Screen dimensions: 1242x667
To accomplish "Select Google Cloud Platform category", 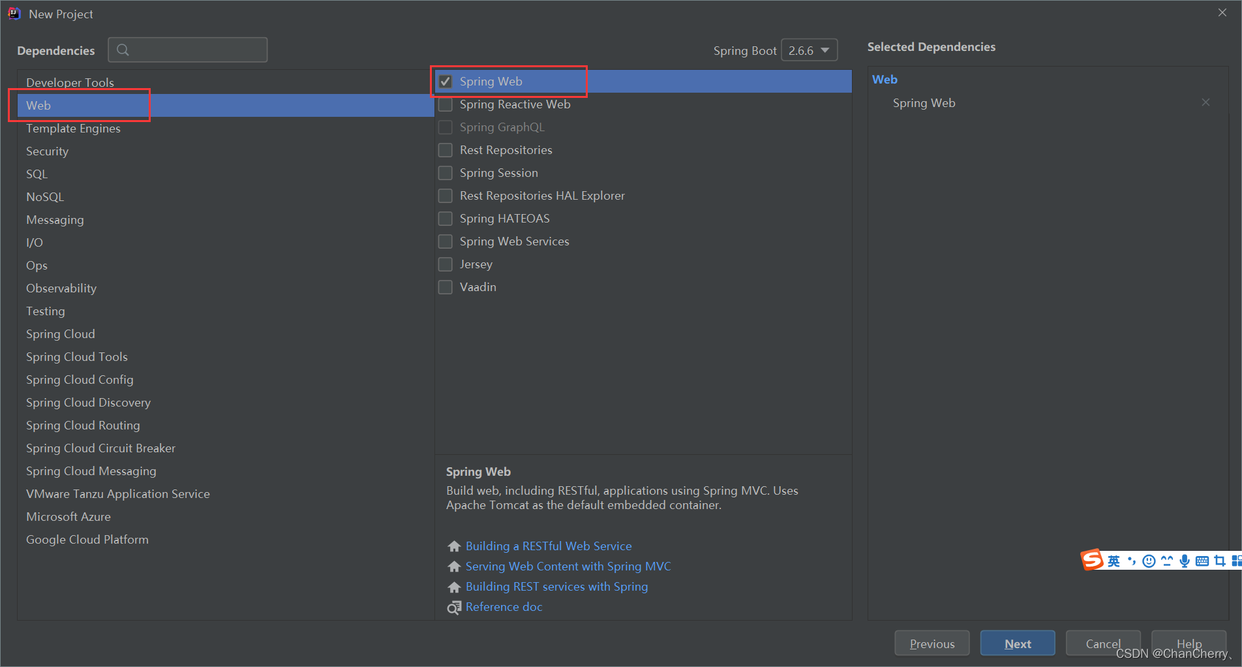I will click(226, 540).
